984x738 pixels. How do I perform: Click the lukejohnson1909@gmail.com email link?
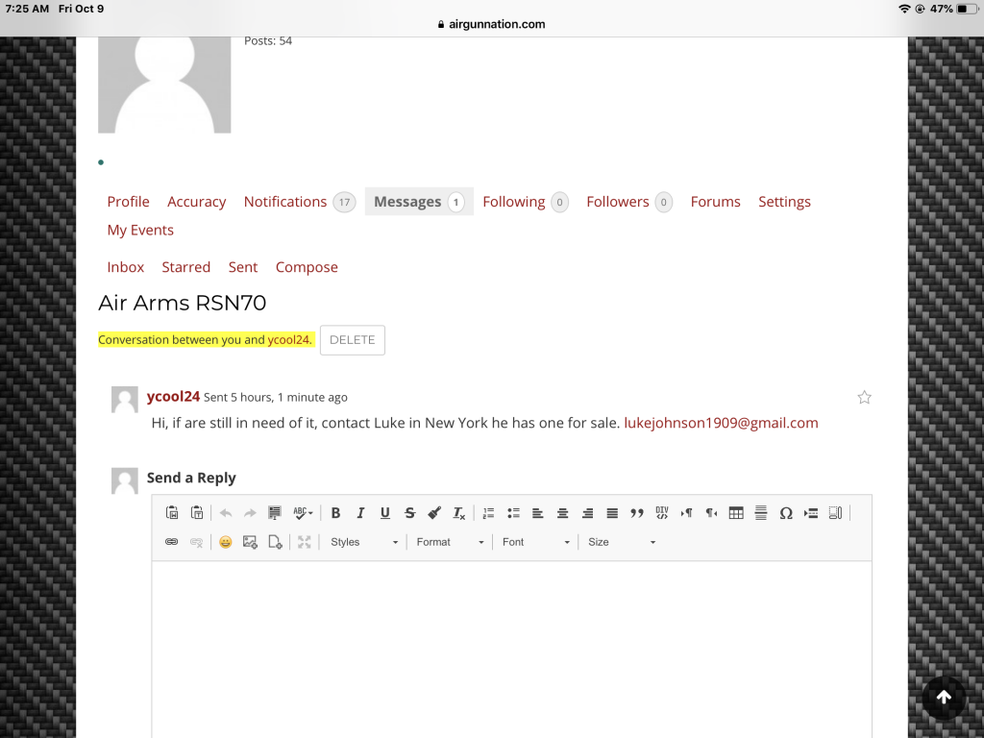click(x=721, y=423)
